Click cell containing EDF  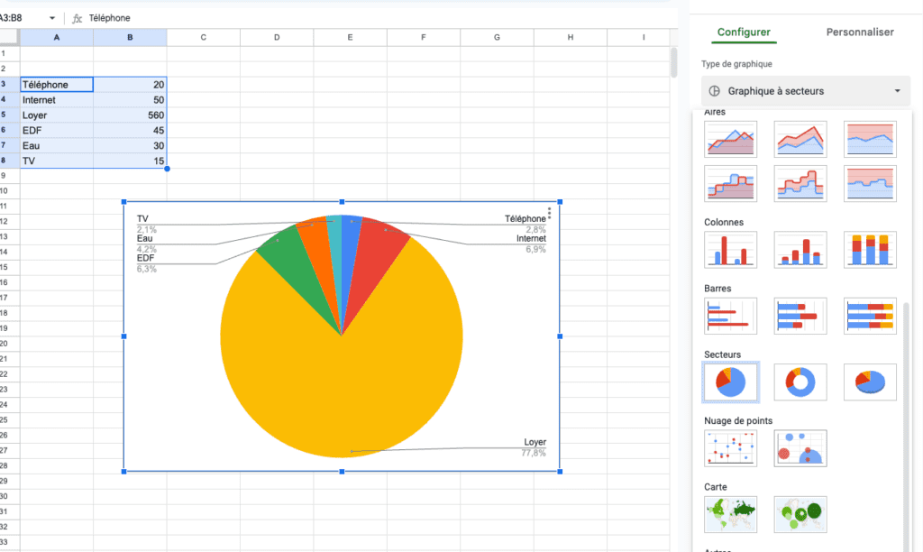pos(57,130)
